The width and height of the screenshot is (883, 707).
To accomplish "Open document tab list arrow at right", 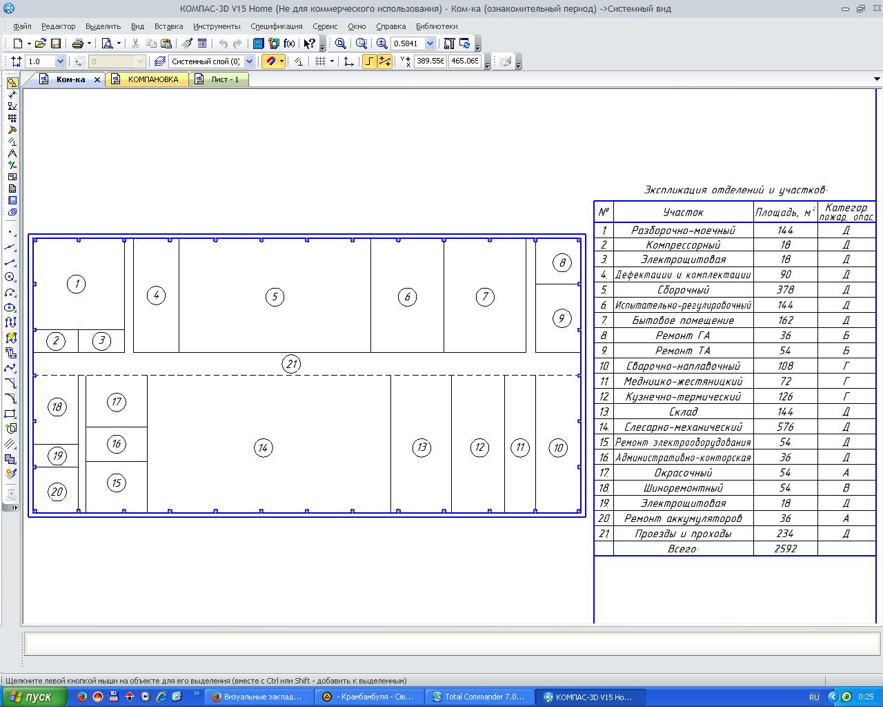I will pyautogui.click(x=877, y=79).
